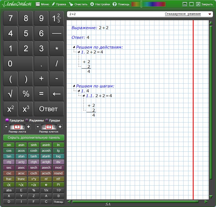Image resolution: width=216 pixels, height=207 pixels.
Task: Click the Ответ answer button
Action: [49, 109]
